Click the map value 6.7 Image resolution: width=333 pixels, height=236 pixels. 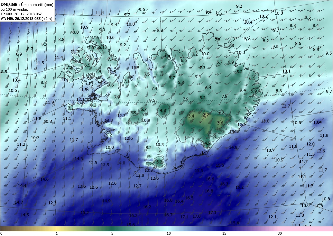click(219, 62)
